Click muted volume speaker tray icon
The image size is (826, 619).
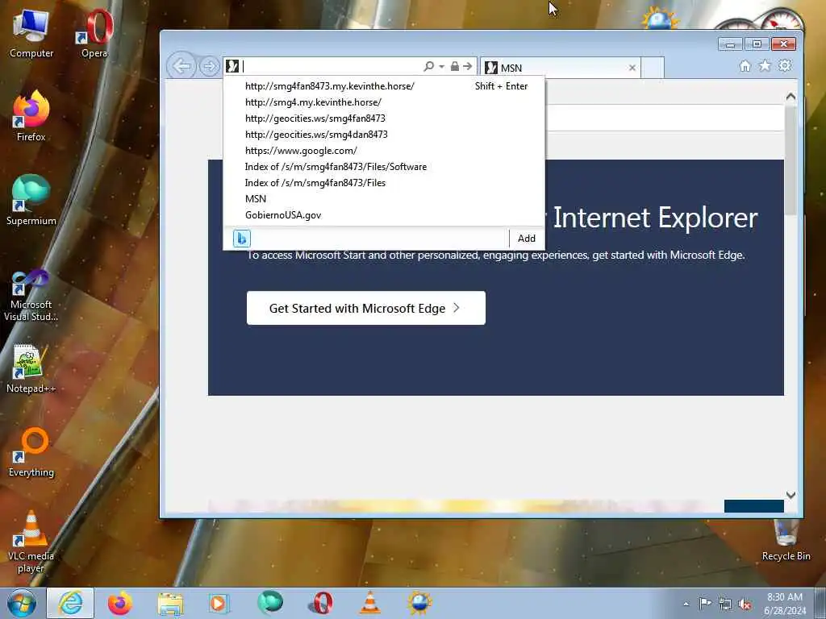click(x=745, y=604)
